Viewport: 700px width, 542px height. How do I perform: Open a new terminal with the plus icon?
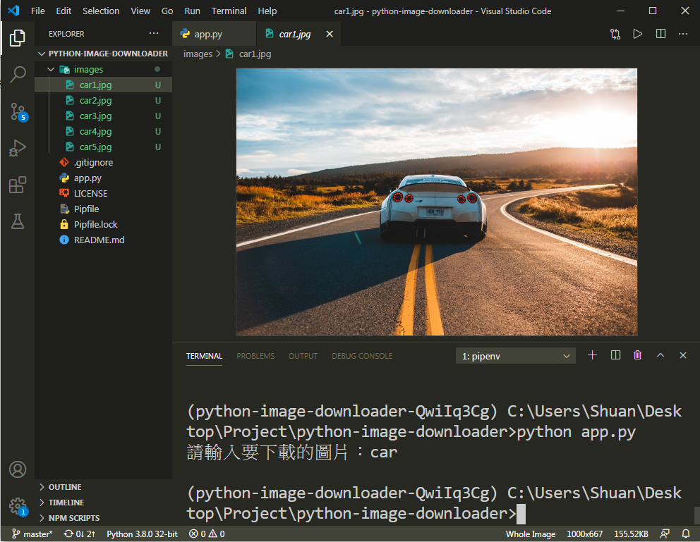point(592,355)
